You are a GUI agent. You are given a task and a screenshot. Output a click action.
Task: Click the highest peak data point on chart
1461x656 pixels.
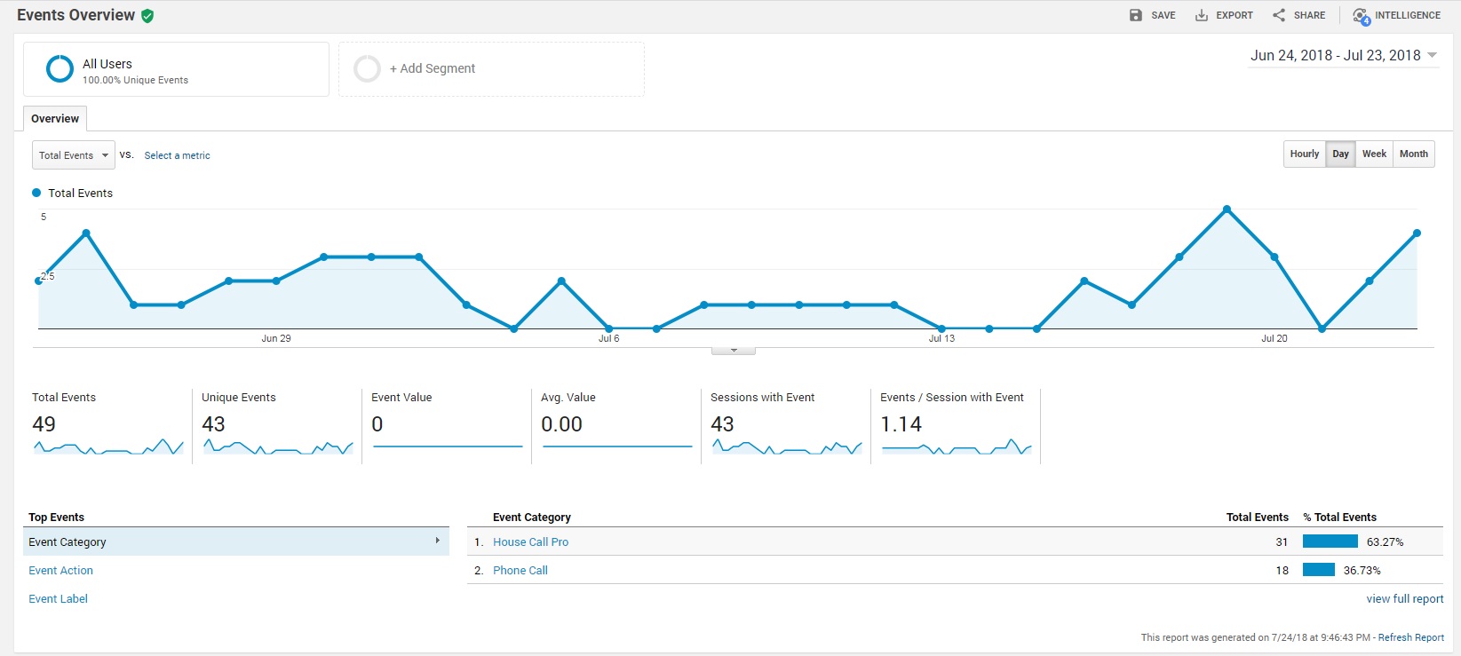pos(1227,209)
